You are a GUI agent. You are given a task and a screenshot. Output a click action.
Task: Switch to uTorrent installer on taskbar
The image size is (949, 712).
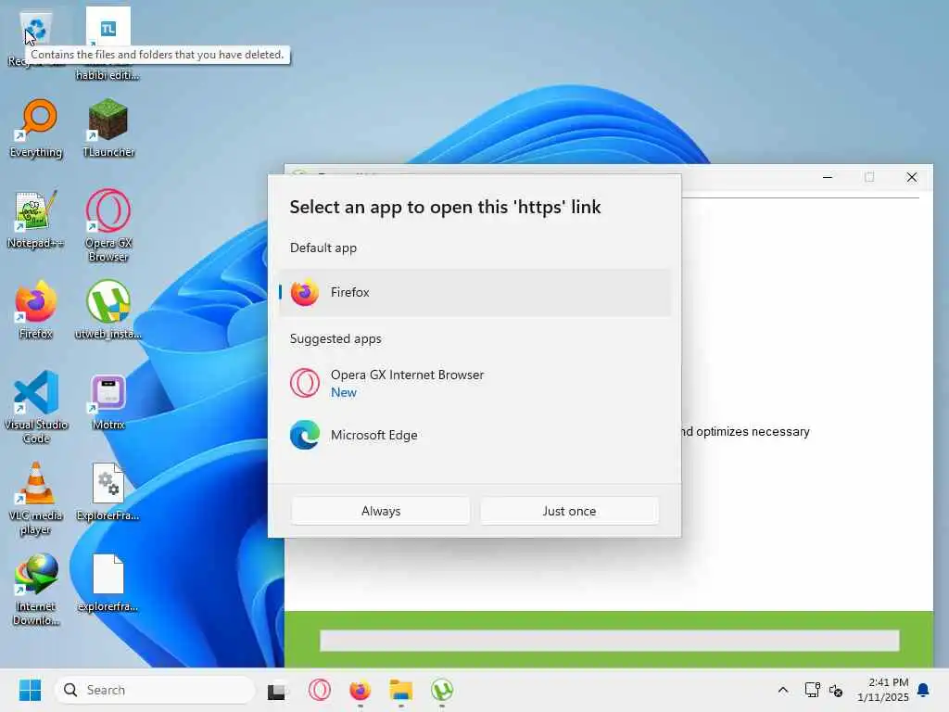(442, 690)
